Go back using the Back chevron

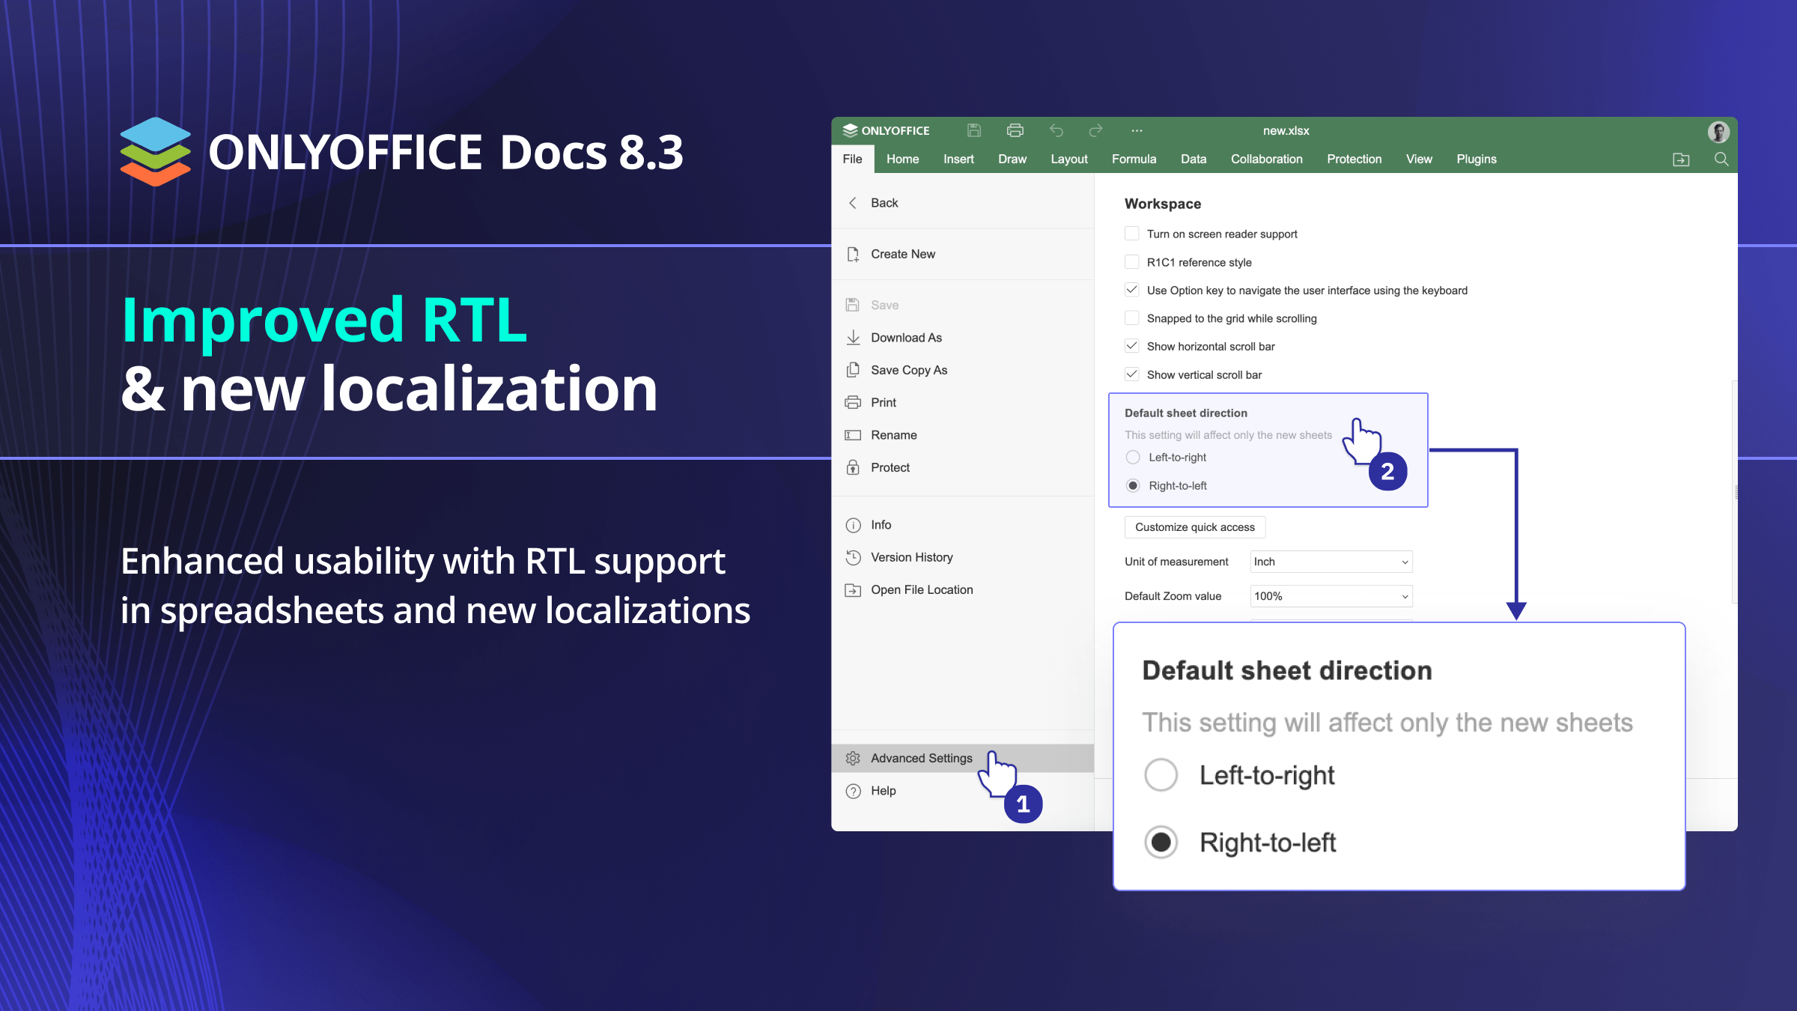[854, 203]
